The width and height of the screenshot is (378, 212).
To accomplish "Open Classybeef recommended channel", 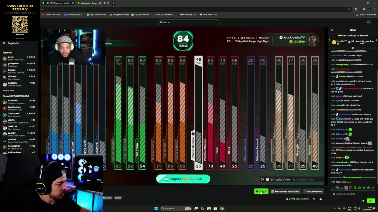I will pyautogui.click(x=19, y=115).
